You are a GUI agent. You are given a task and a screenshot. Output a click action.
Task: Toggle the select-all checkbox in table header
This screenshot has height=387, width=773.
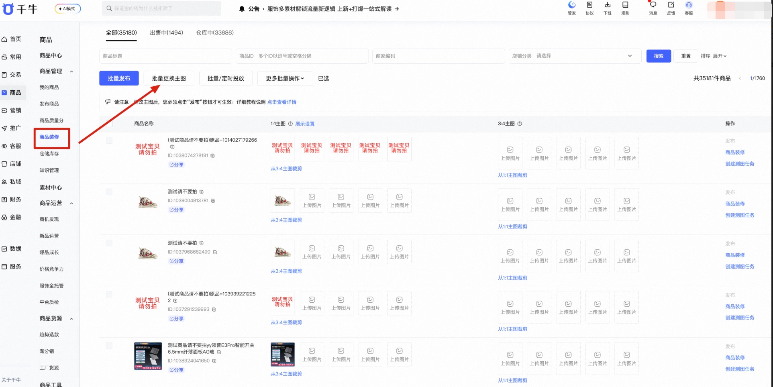(x=109, y=124)
